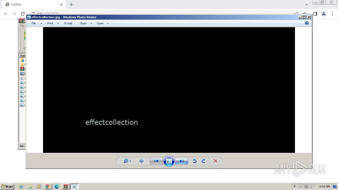The image size is (338, 190).
Task: Close the Untitled Chrome tab
Action: [x=61, y=4]
